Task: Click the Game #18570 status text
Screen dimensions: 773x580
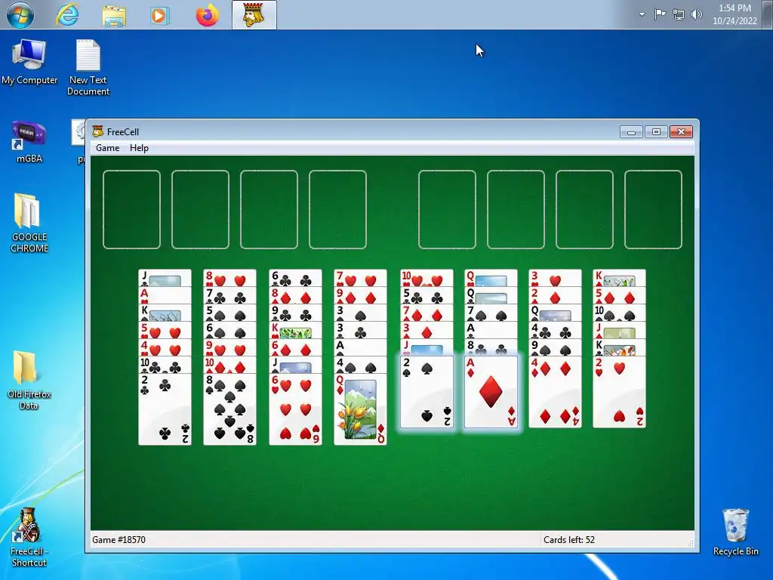Action: [119, 539]
